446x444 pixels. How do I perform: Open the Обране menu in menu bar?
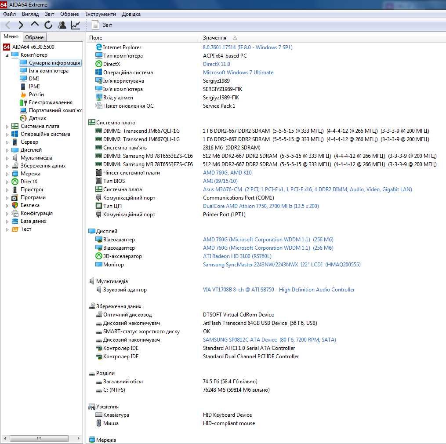(x=69, y=14)
